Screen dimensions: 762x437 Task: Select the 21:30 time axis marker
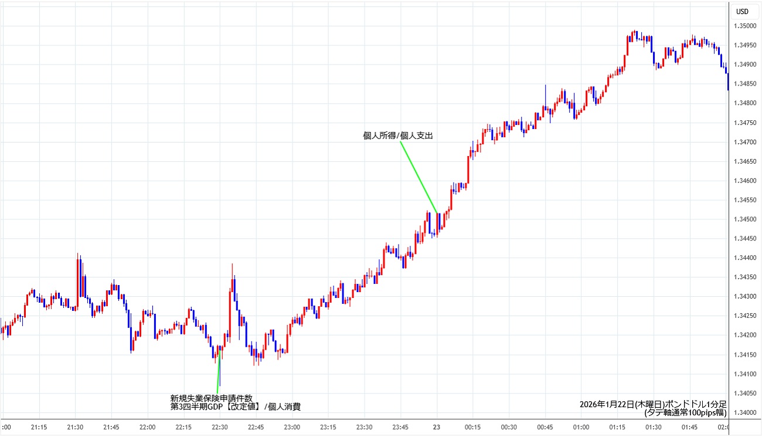pos(75,428)
